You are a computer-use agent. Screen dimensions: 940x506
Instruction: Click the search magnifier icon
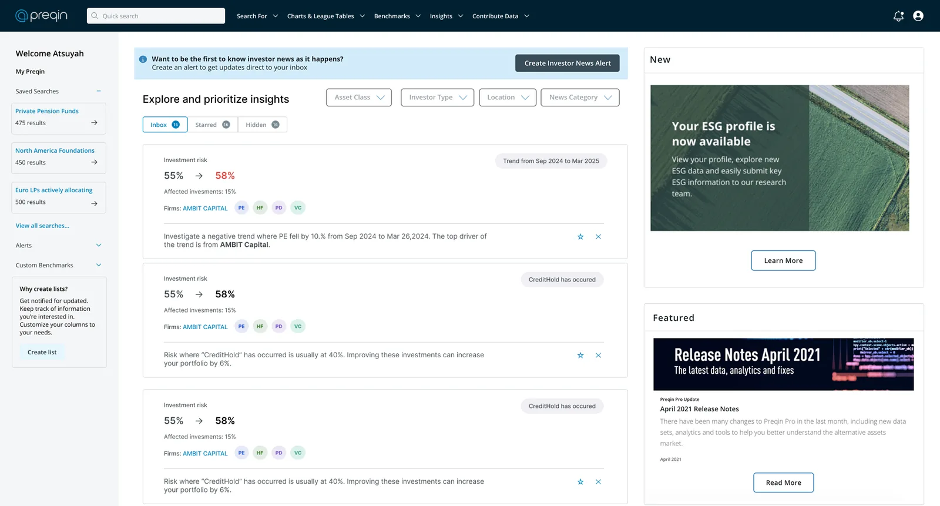click(x=95, y=16)
